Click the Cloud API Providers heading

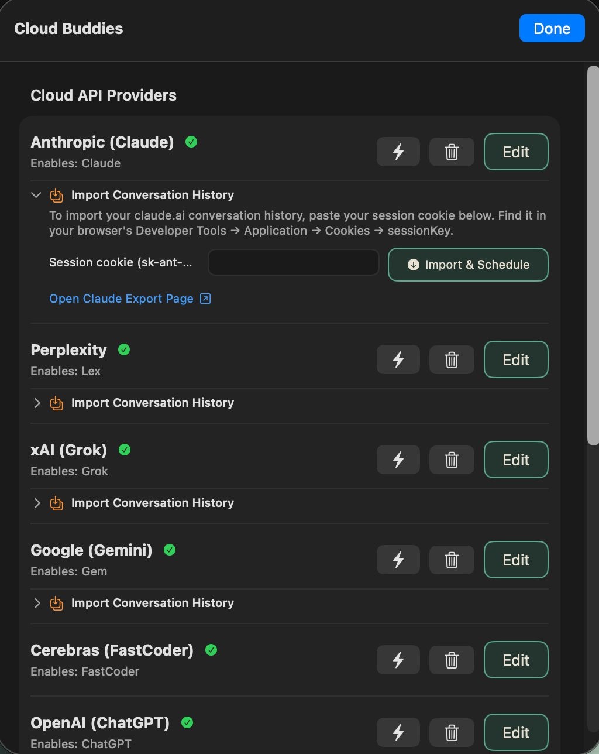[104, 95]
